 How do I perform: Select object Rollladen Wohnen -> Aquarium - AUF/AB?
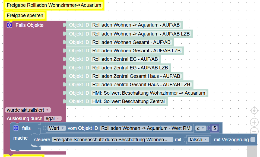tap(136, 25)
